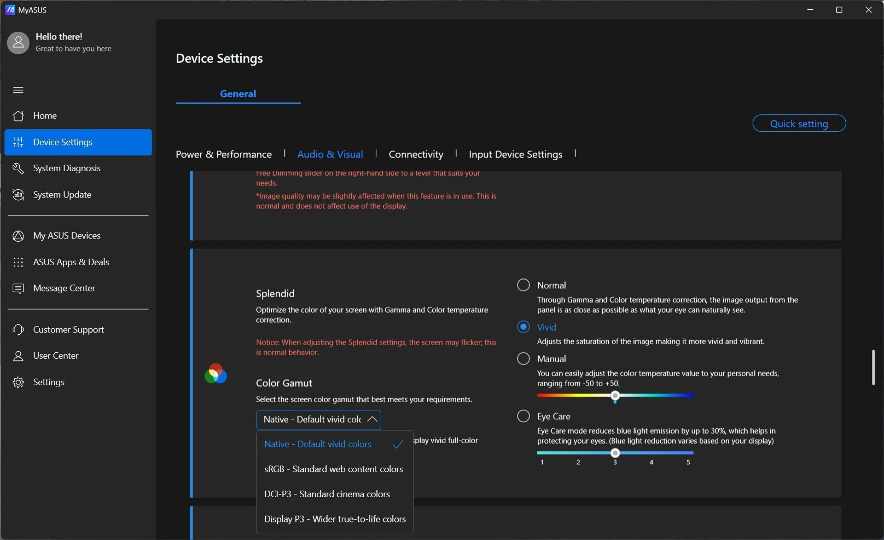
Task: Select the Normal radio button
Action: pos(523,285)
